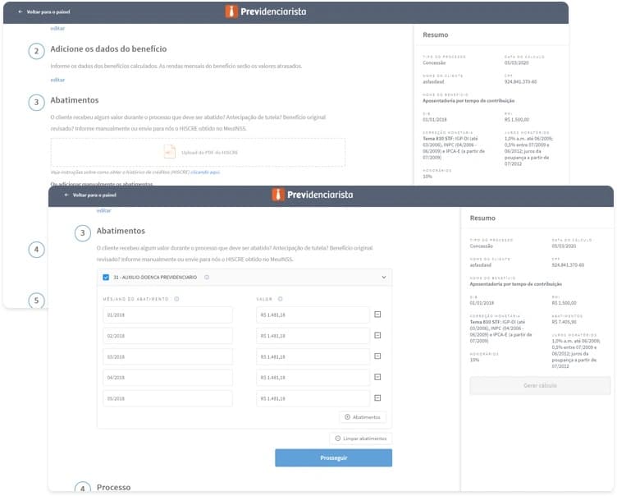617x496 pixels.
Task: Click info icon beside Mês/Ano do Abatimento
Action: [176, 299]
